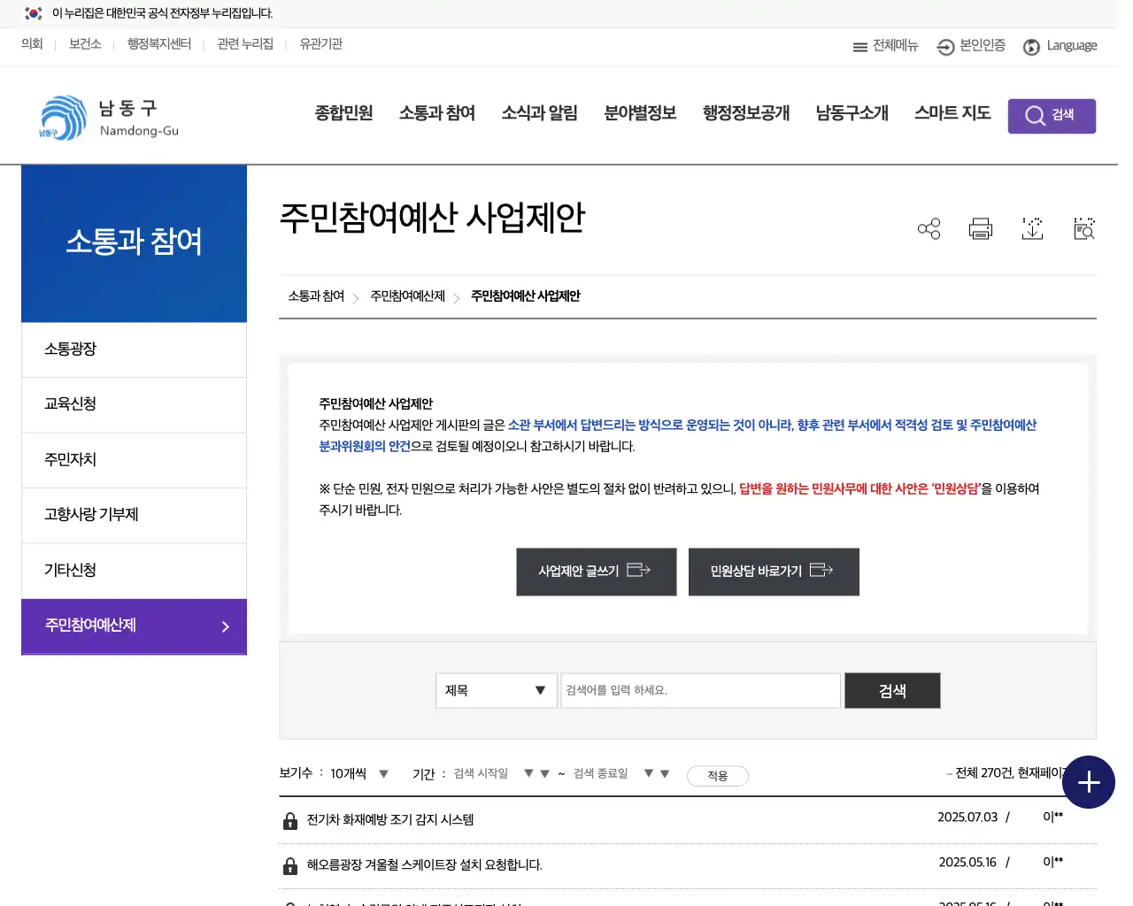This screenshot has height=906, width=1133.
Task: Click the 사업제안 글쓰기 button
Action: (x=596, y=572)
